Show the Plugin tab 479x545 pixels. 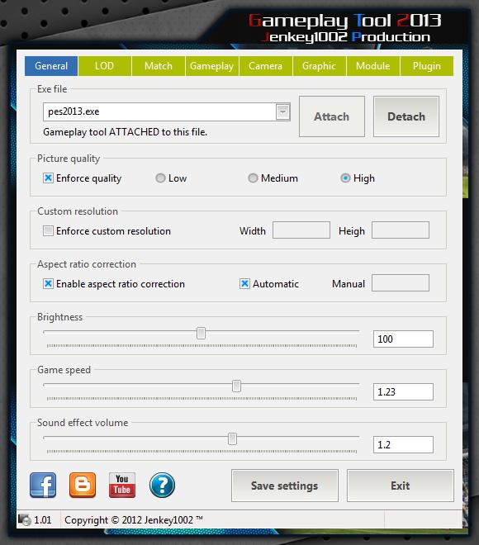[x=427, y=66]
